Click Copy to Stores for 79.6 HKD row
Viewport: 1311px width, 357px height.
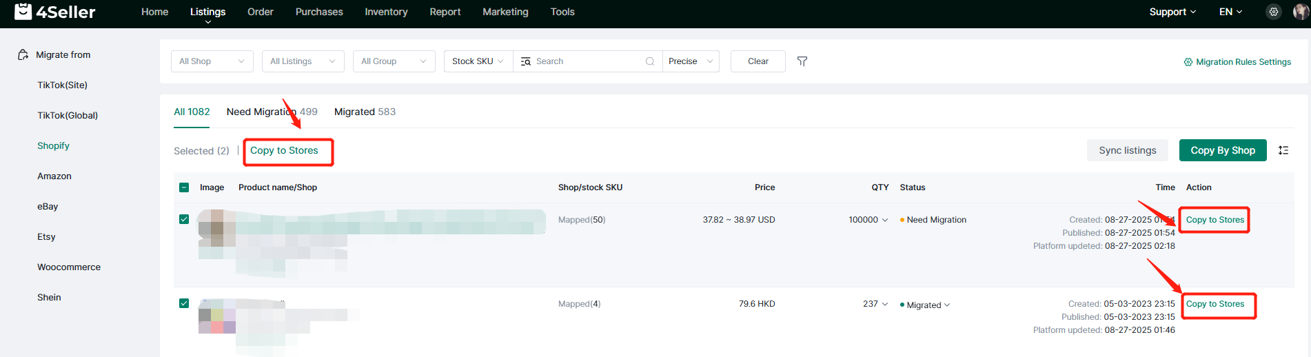coord(1215,304)
